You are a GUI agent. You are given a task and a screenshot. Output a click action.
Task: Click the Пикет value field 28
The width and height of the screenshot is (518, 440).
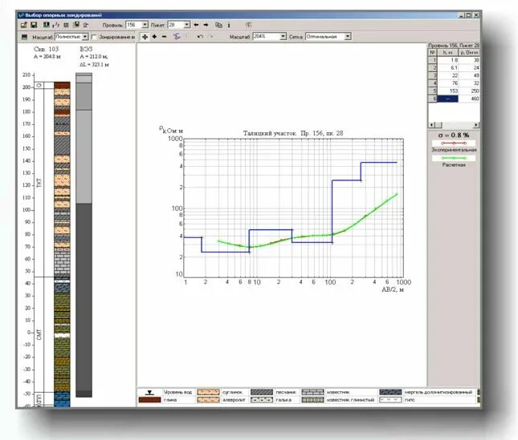point(176,25)
